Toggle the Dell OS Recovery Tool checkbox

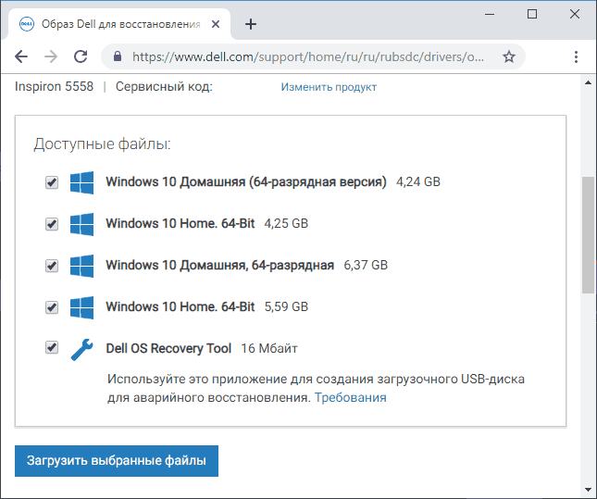[x=51, y=348]
